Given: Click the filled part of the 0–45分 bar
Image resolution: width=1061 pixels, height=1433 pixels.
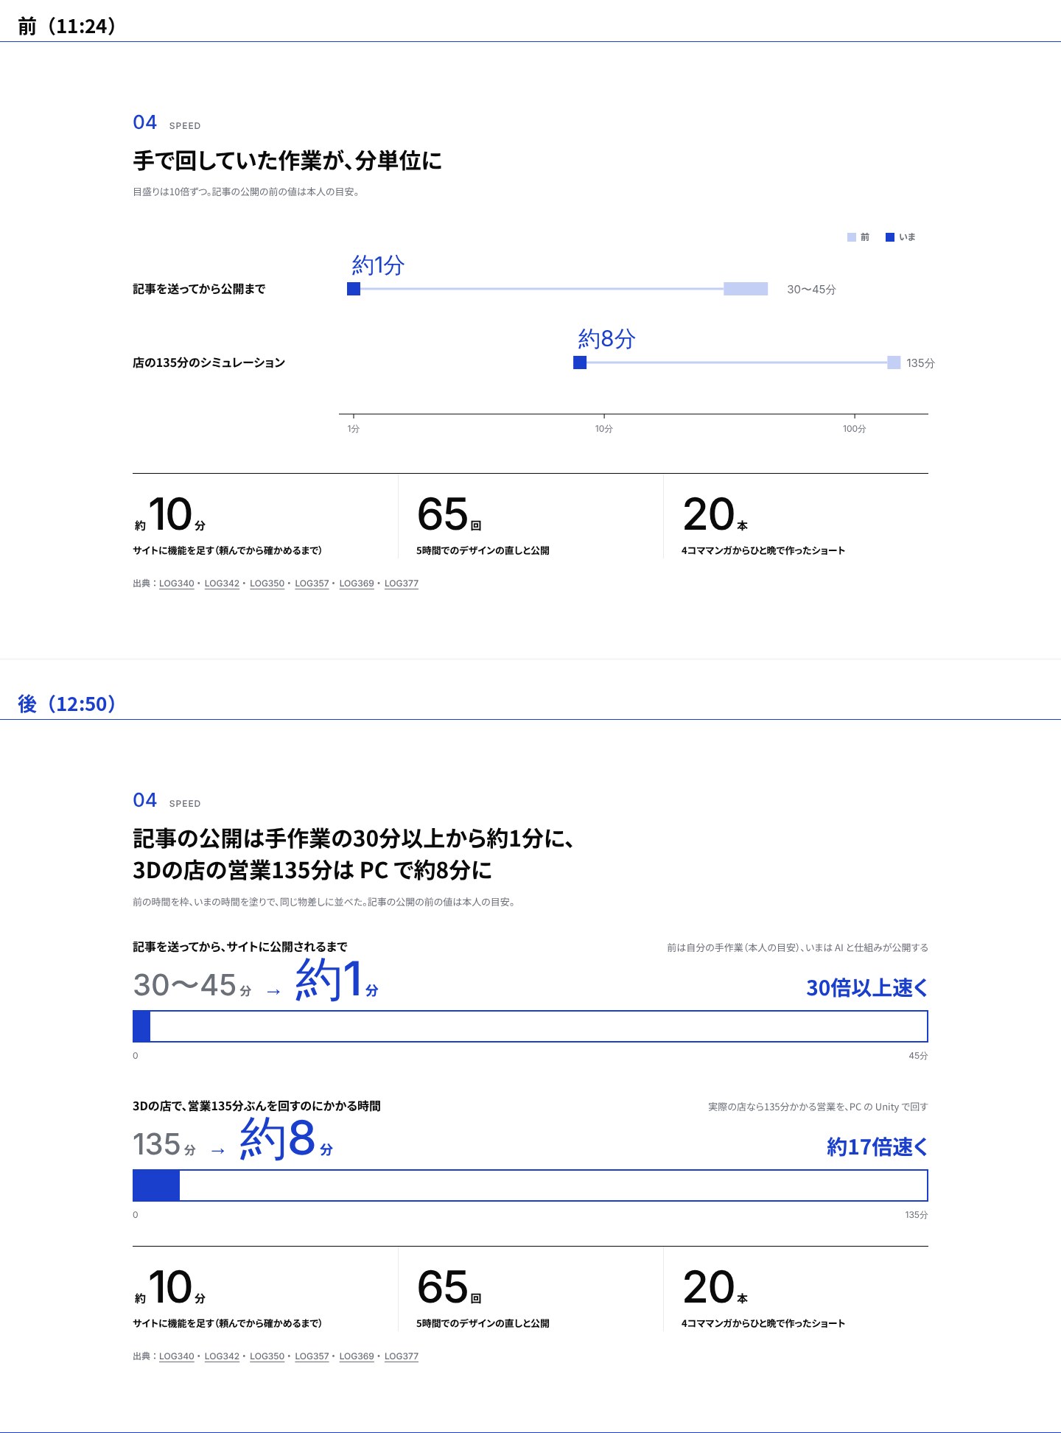Looking at the screenshot, I should click(141, 1026).
